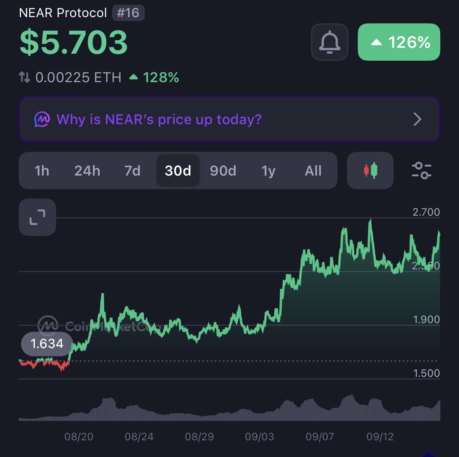Tap the NEAR Protocol title
This screenshot has height=457, width=459.
point(63,13)
